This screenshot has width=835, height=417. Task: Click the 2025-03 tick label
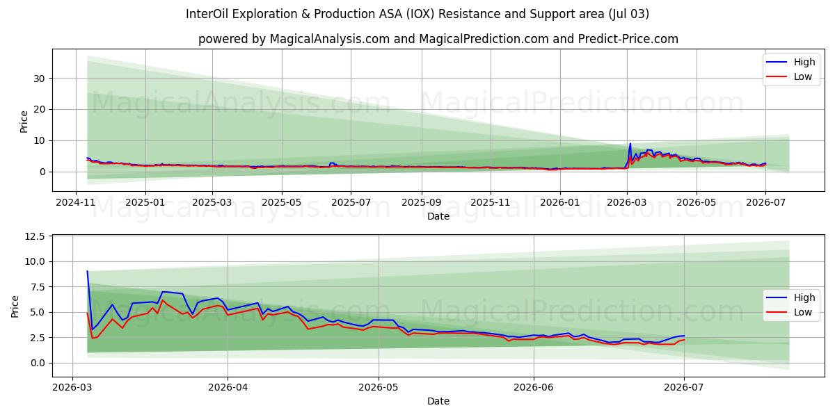[212, 202]
